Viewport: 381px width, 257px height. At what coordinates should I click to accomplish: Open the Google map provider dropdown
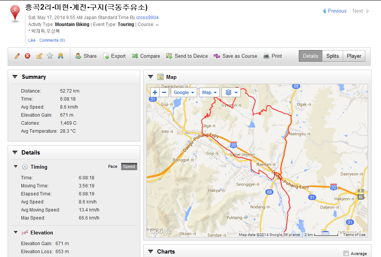click(x=184, y=93)
